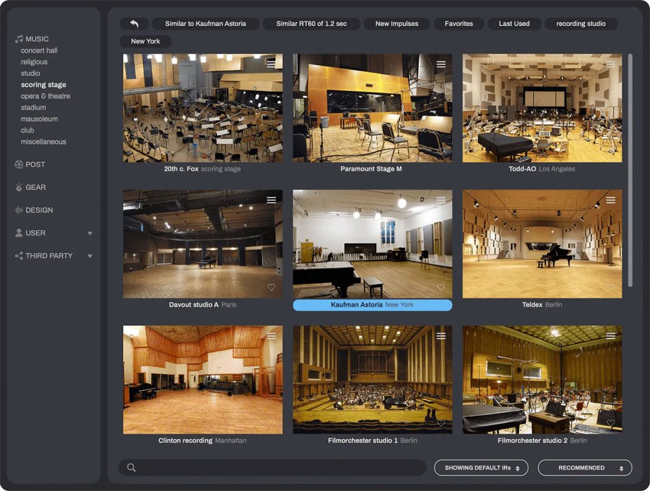Viewport: 650px width, 491px height.
Task: Click the search magnifier icon
Action: click(131, 468)
